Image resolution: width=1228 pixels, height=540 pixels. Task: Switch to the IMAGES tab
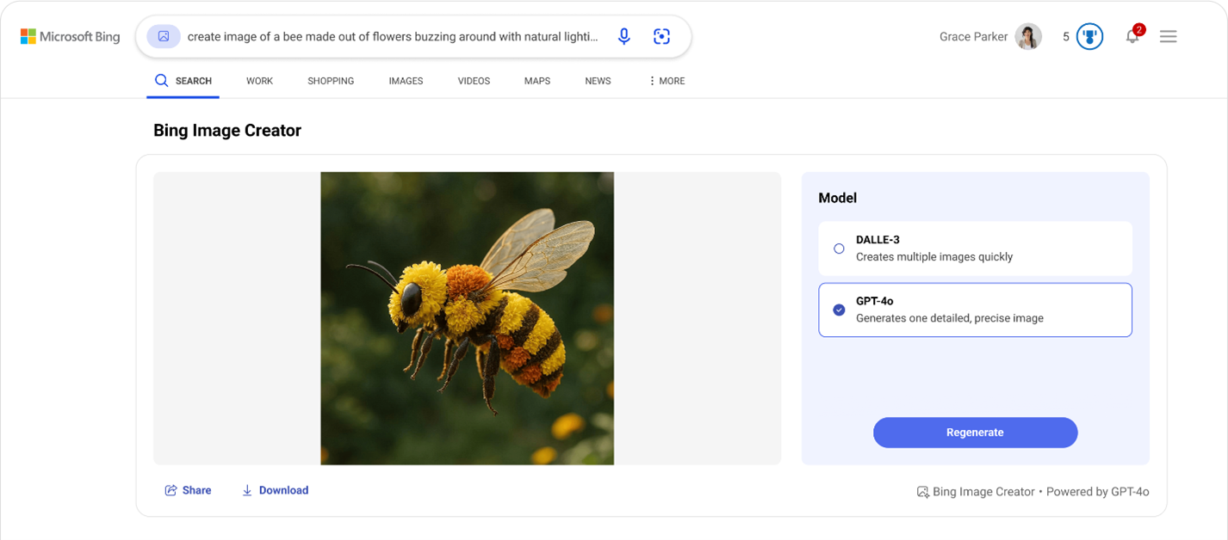[406, 80]
